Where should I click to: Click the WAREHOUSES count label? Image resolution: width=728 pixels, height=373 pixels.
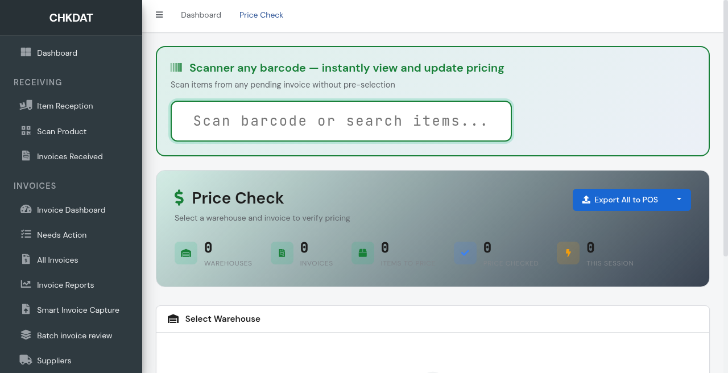click(228, 263)
